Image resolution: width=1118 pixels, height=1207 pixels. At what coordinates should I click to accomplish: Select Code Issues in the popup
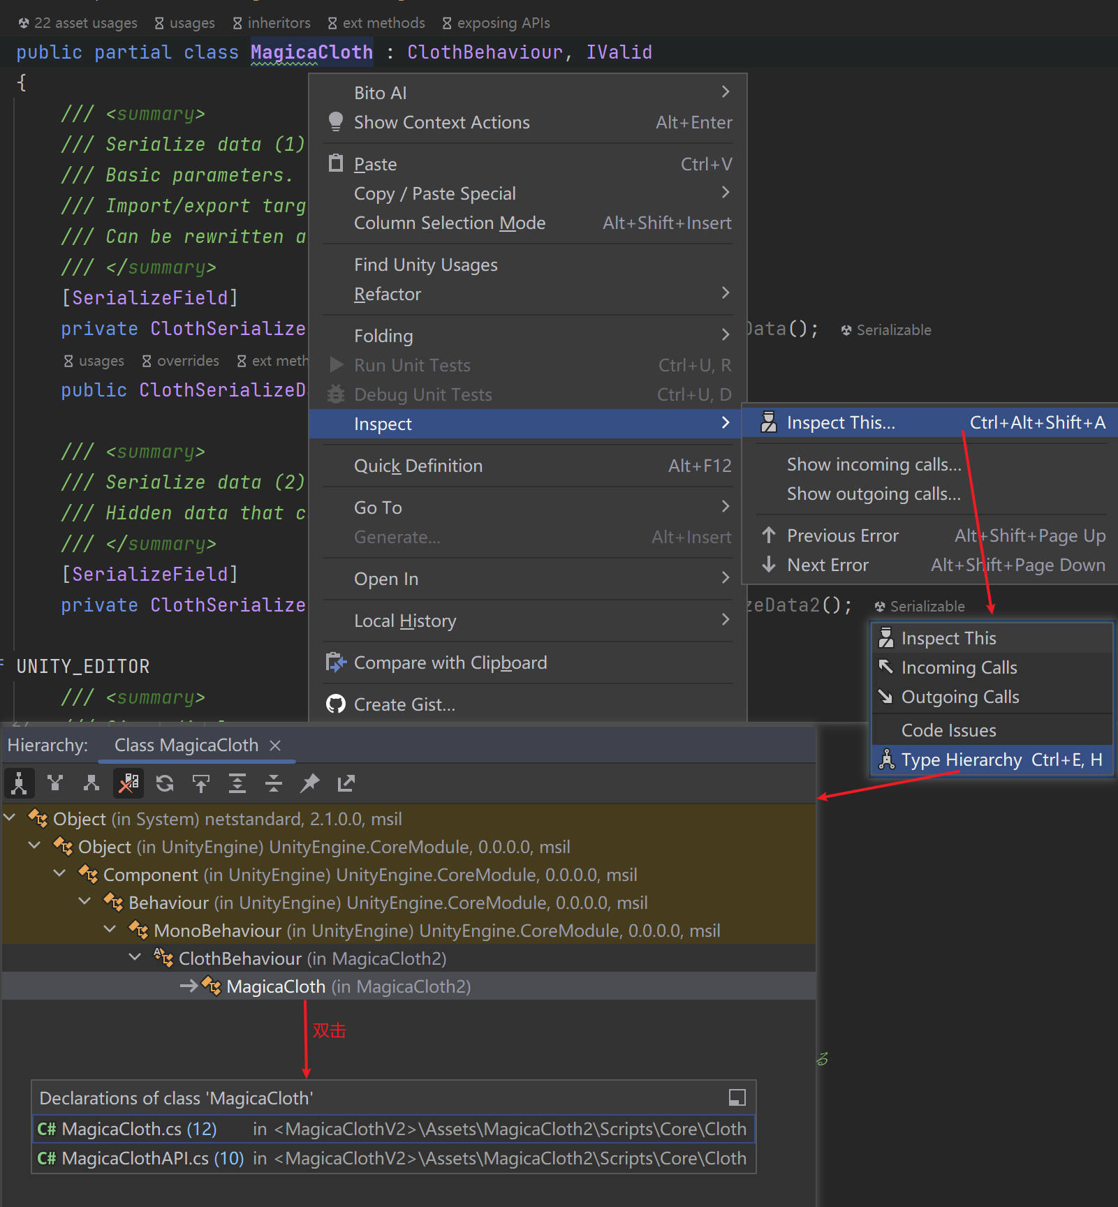point(992,730)
